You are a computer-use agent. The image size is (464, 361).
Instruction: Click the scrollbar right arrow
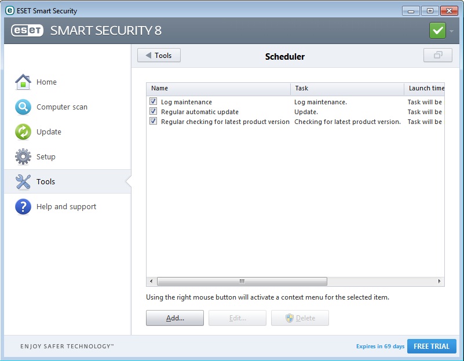pos(439,281)
